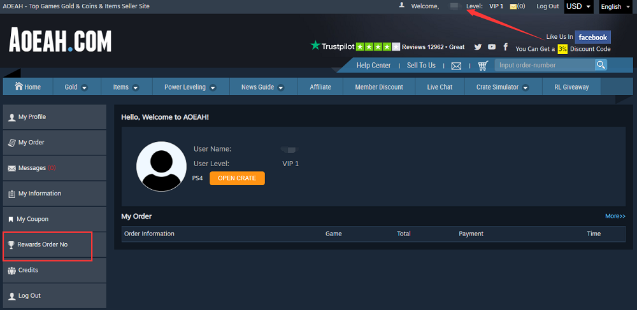Screen dimensions: 637x310
Task: Click the VIP 1 user level text
Action: [290, 164]
